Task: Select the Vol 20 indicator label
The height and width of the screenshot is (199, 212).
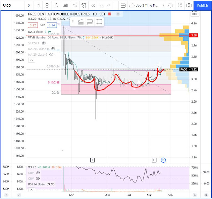Action: coord(32,167)
